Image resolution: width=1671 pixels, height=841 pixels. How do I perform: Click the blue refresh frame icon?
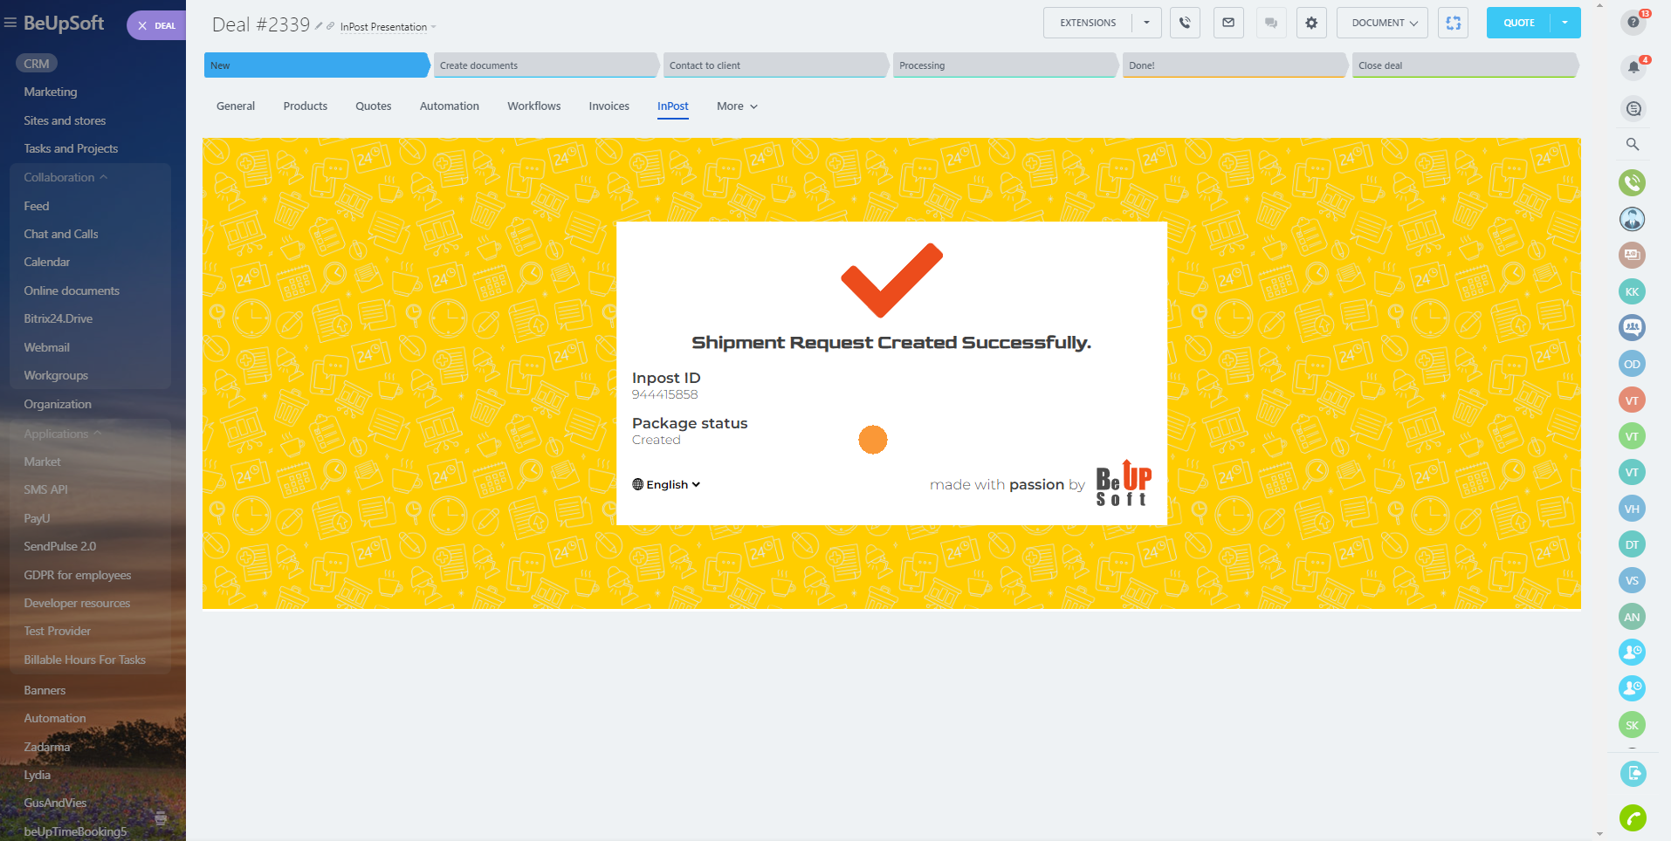pos(1454,23)
